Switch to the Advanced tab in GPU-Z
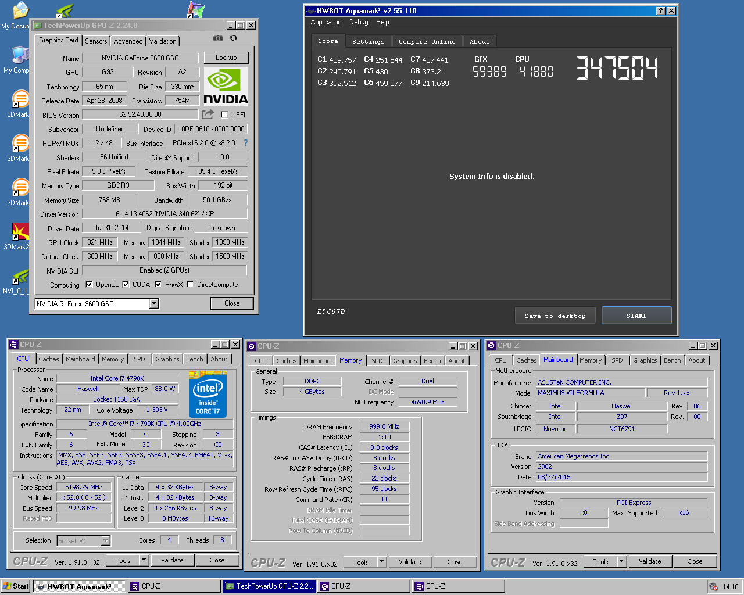Viewport: 744px width, 595px height. coord(128,41)
